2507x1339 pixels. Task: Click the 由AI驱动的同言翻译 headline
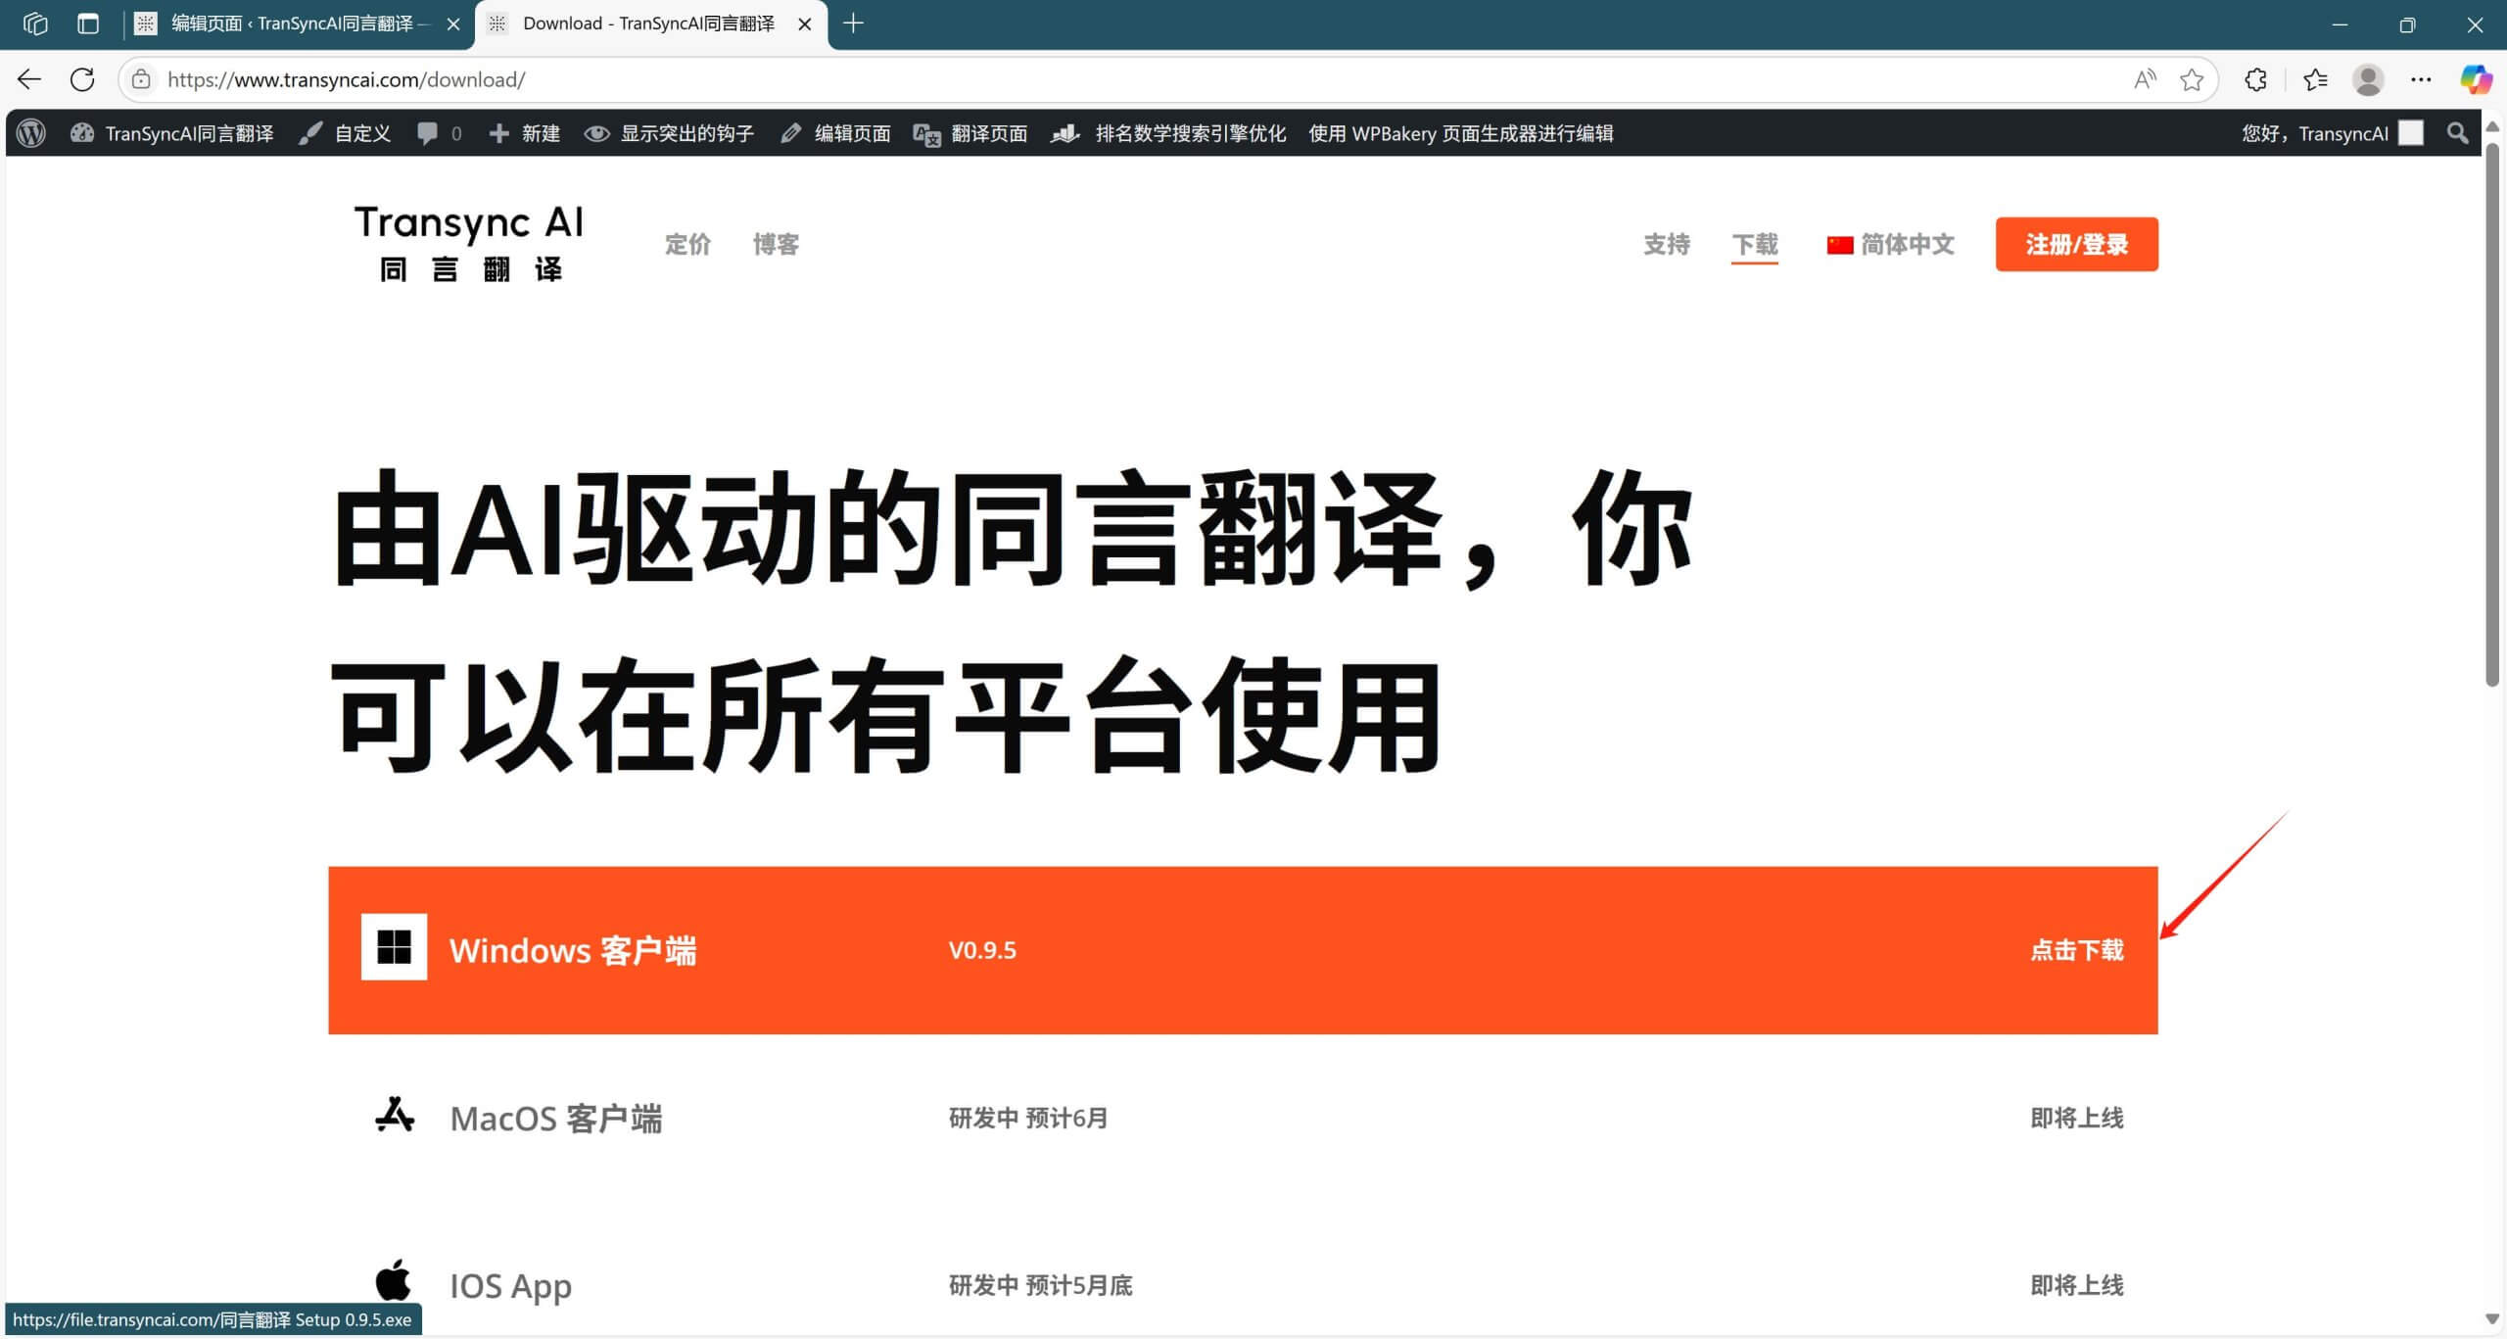[1013, 621]
